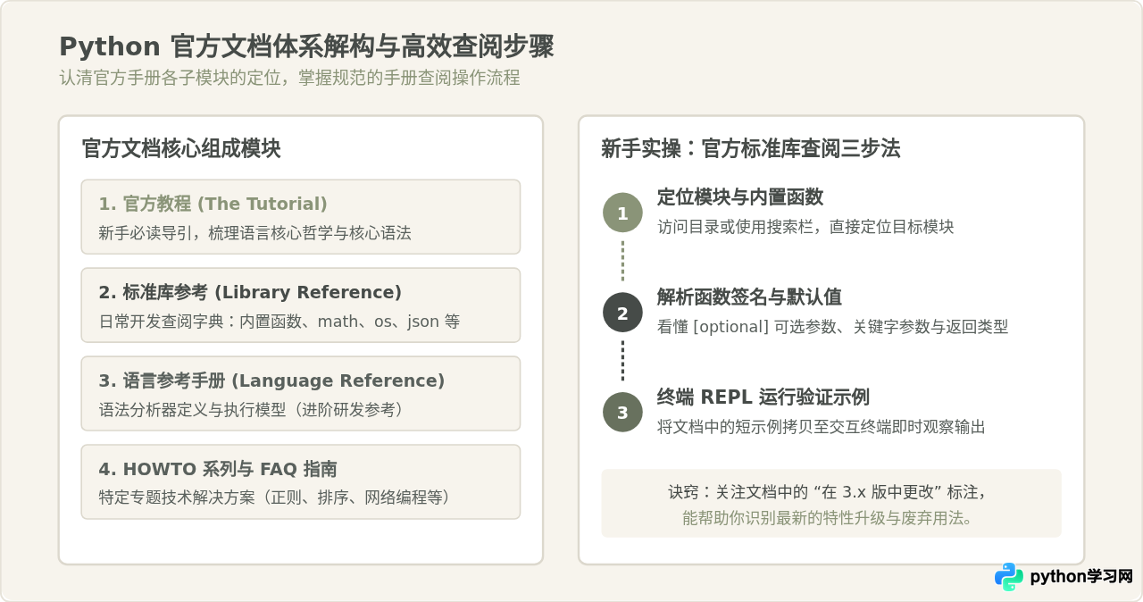Click the description "日常开发查阅字典：内置函数、math、os、json 等"
1143x602 pixels.
click(279, 322)
